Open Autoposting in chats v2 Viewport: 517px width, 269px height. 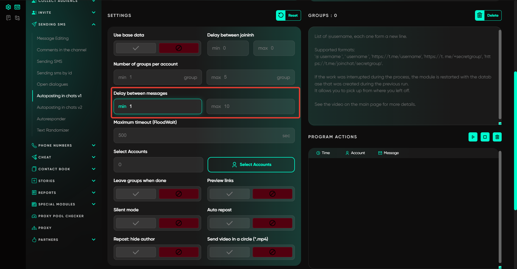60,107
